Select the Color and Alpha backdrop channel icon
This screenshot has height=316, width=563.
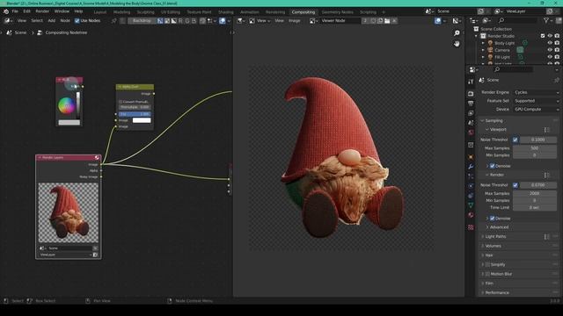pyautogui.click(x=160, y=21)
